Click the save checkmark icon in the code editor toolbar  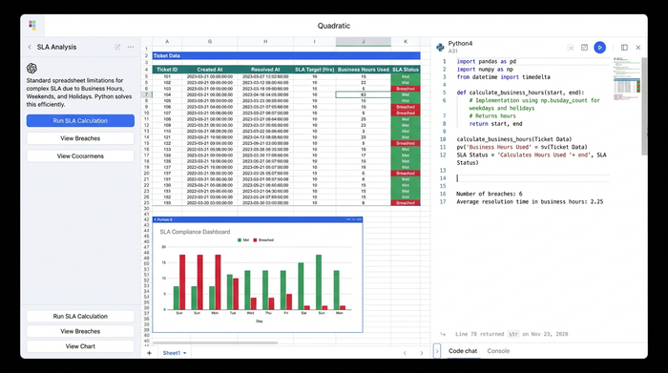pos(584,48)
